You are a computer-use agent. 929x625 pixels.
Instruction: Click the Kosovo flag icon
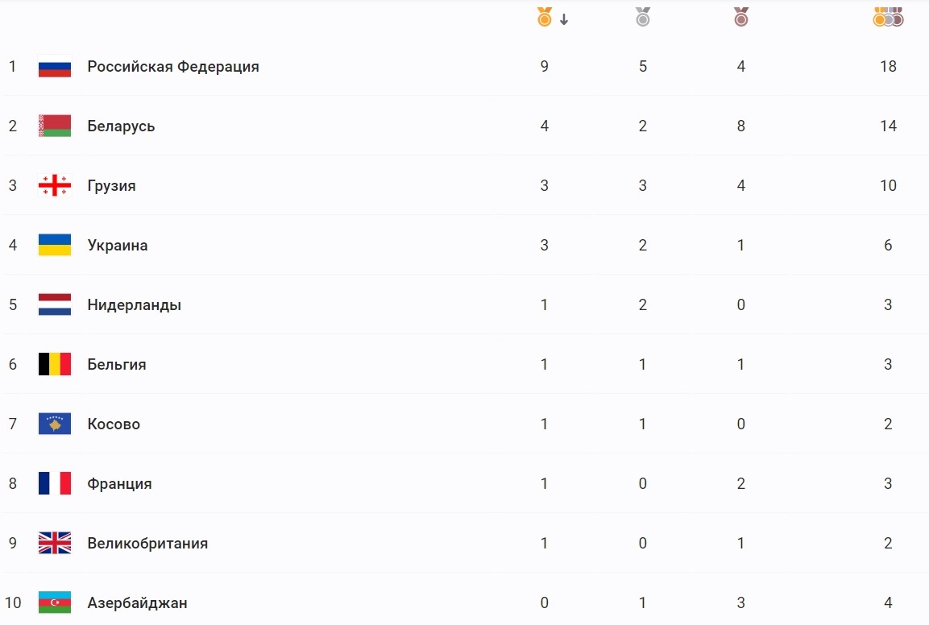55,424
